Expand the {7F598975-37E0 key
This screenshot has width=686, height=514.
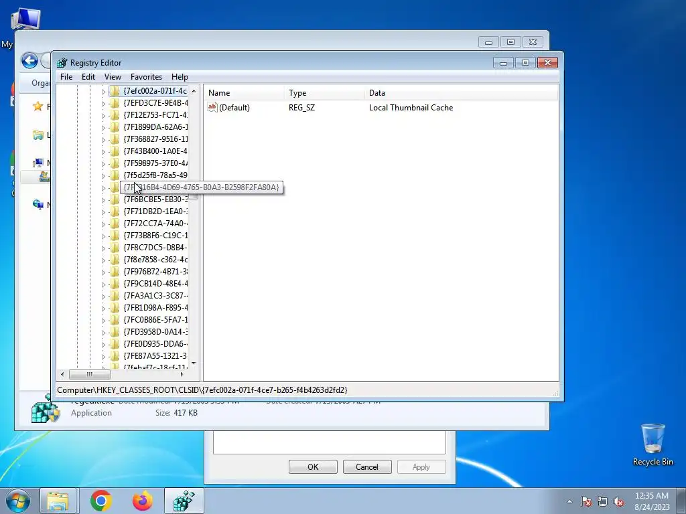click(103, 164)
